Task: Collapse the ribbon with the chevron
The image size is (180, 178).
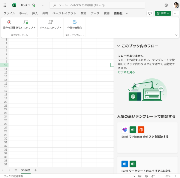Action: [x=176, y=35]
